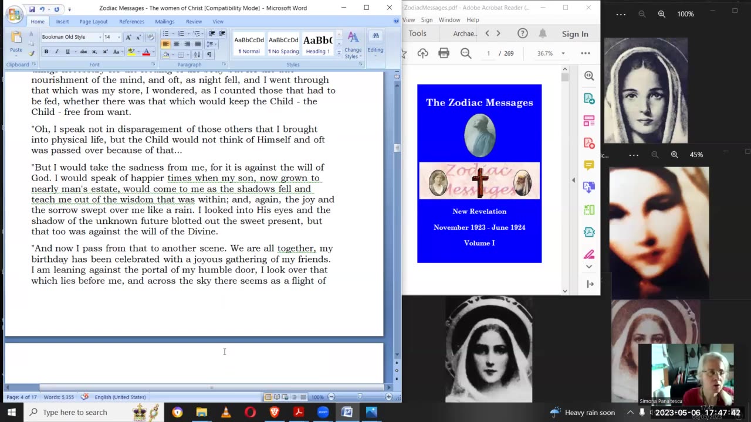Zoom in on the top photo viewer
The width and height of the screenshot is (751, 422).
[661, 14]
